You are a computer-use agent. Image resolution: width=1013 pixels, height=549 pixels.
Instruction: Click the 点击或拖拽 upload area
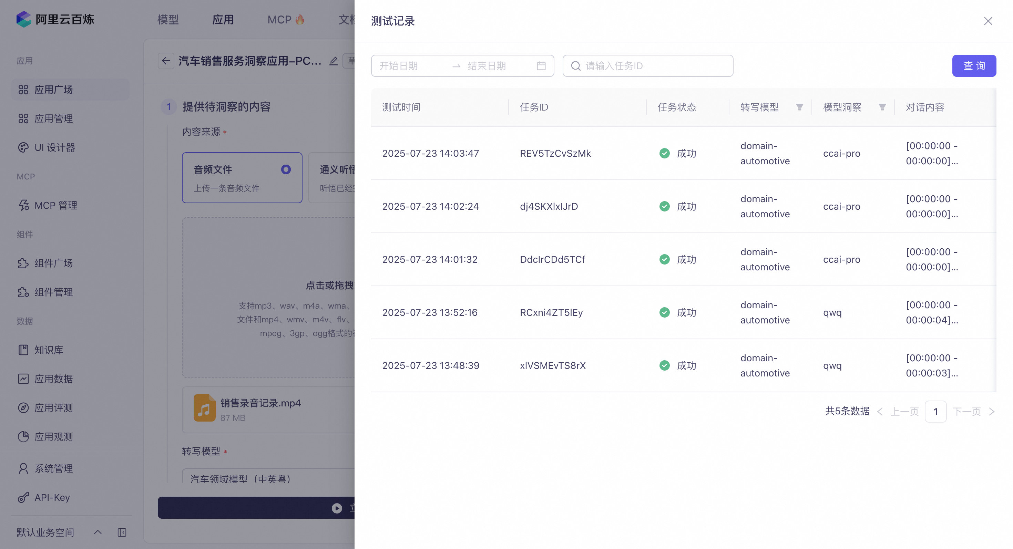click(x=268, y=298)
